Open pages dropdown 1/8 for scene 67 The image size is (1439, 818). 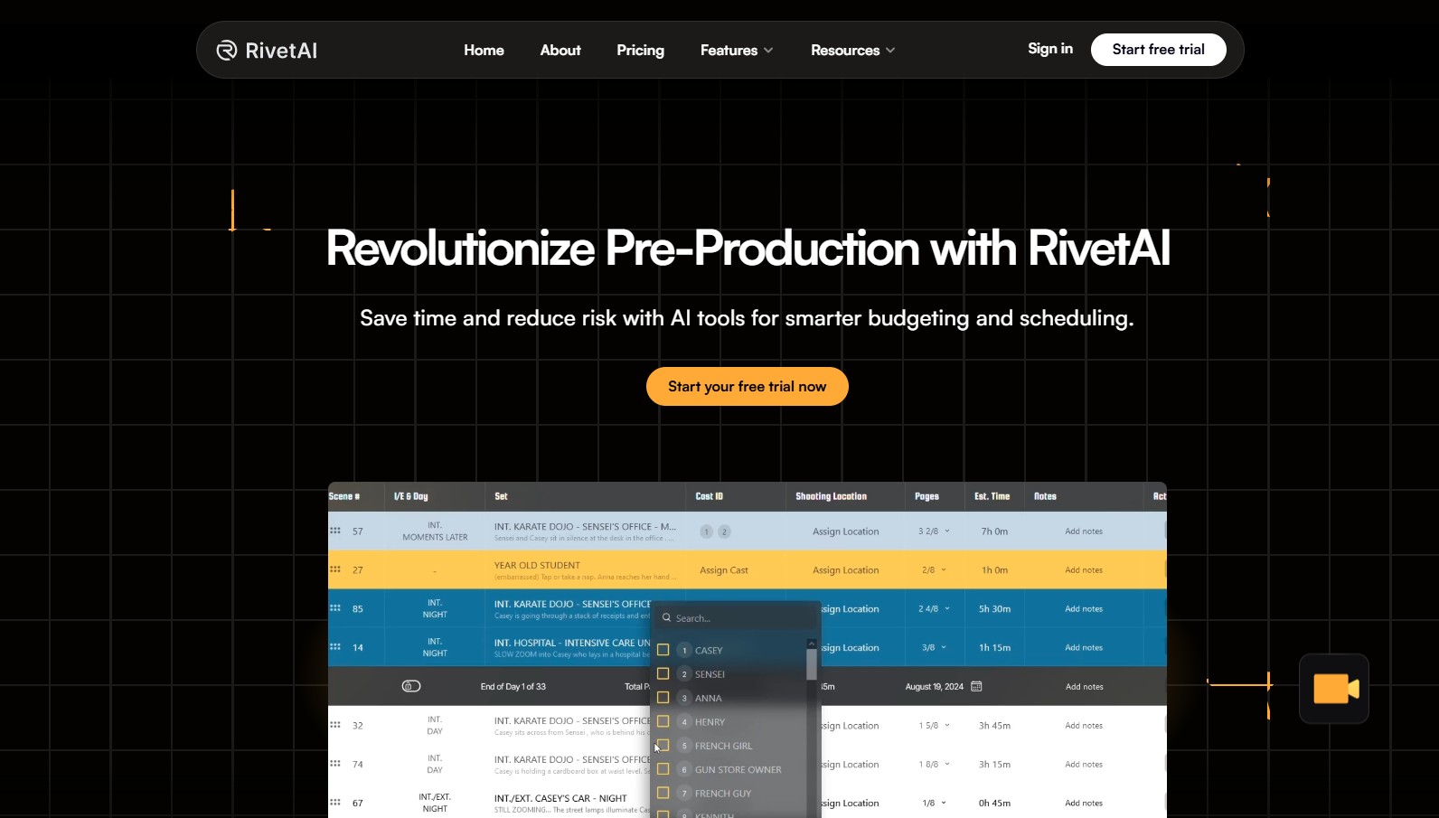[x=934, y=804]
